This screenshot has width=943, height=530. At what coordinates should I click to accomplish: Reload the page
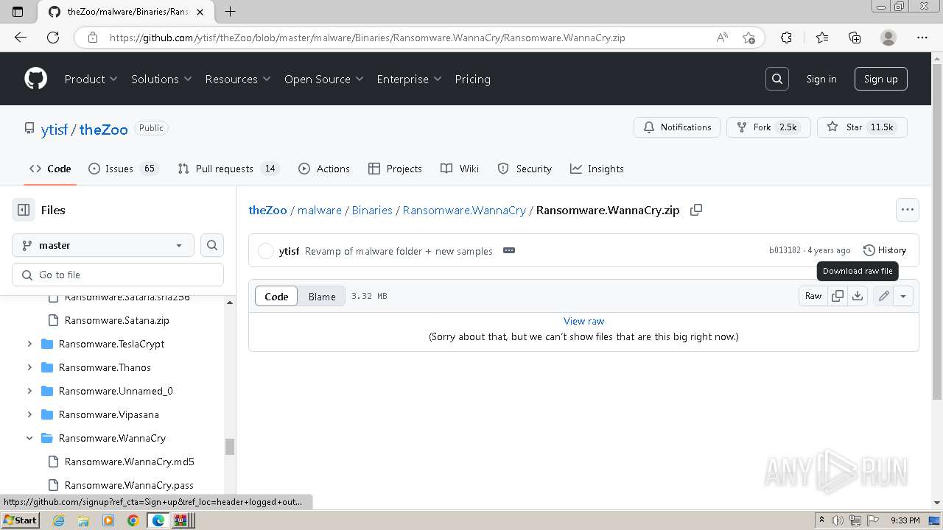[x=53, y=38]
